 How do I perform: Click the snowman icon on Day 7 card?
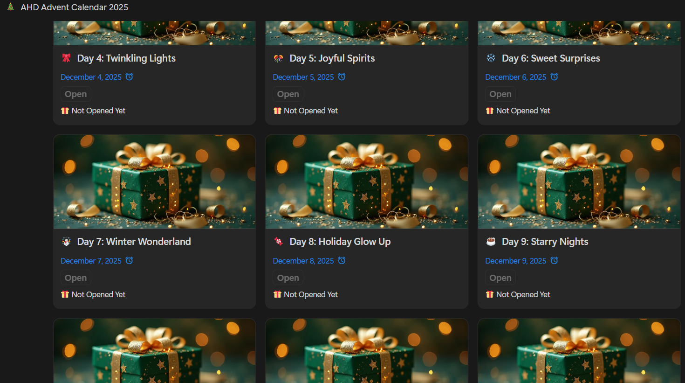point(67,242)
